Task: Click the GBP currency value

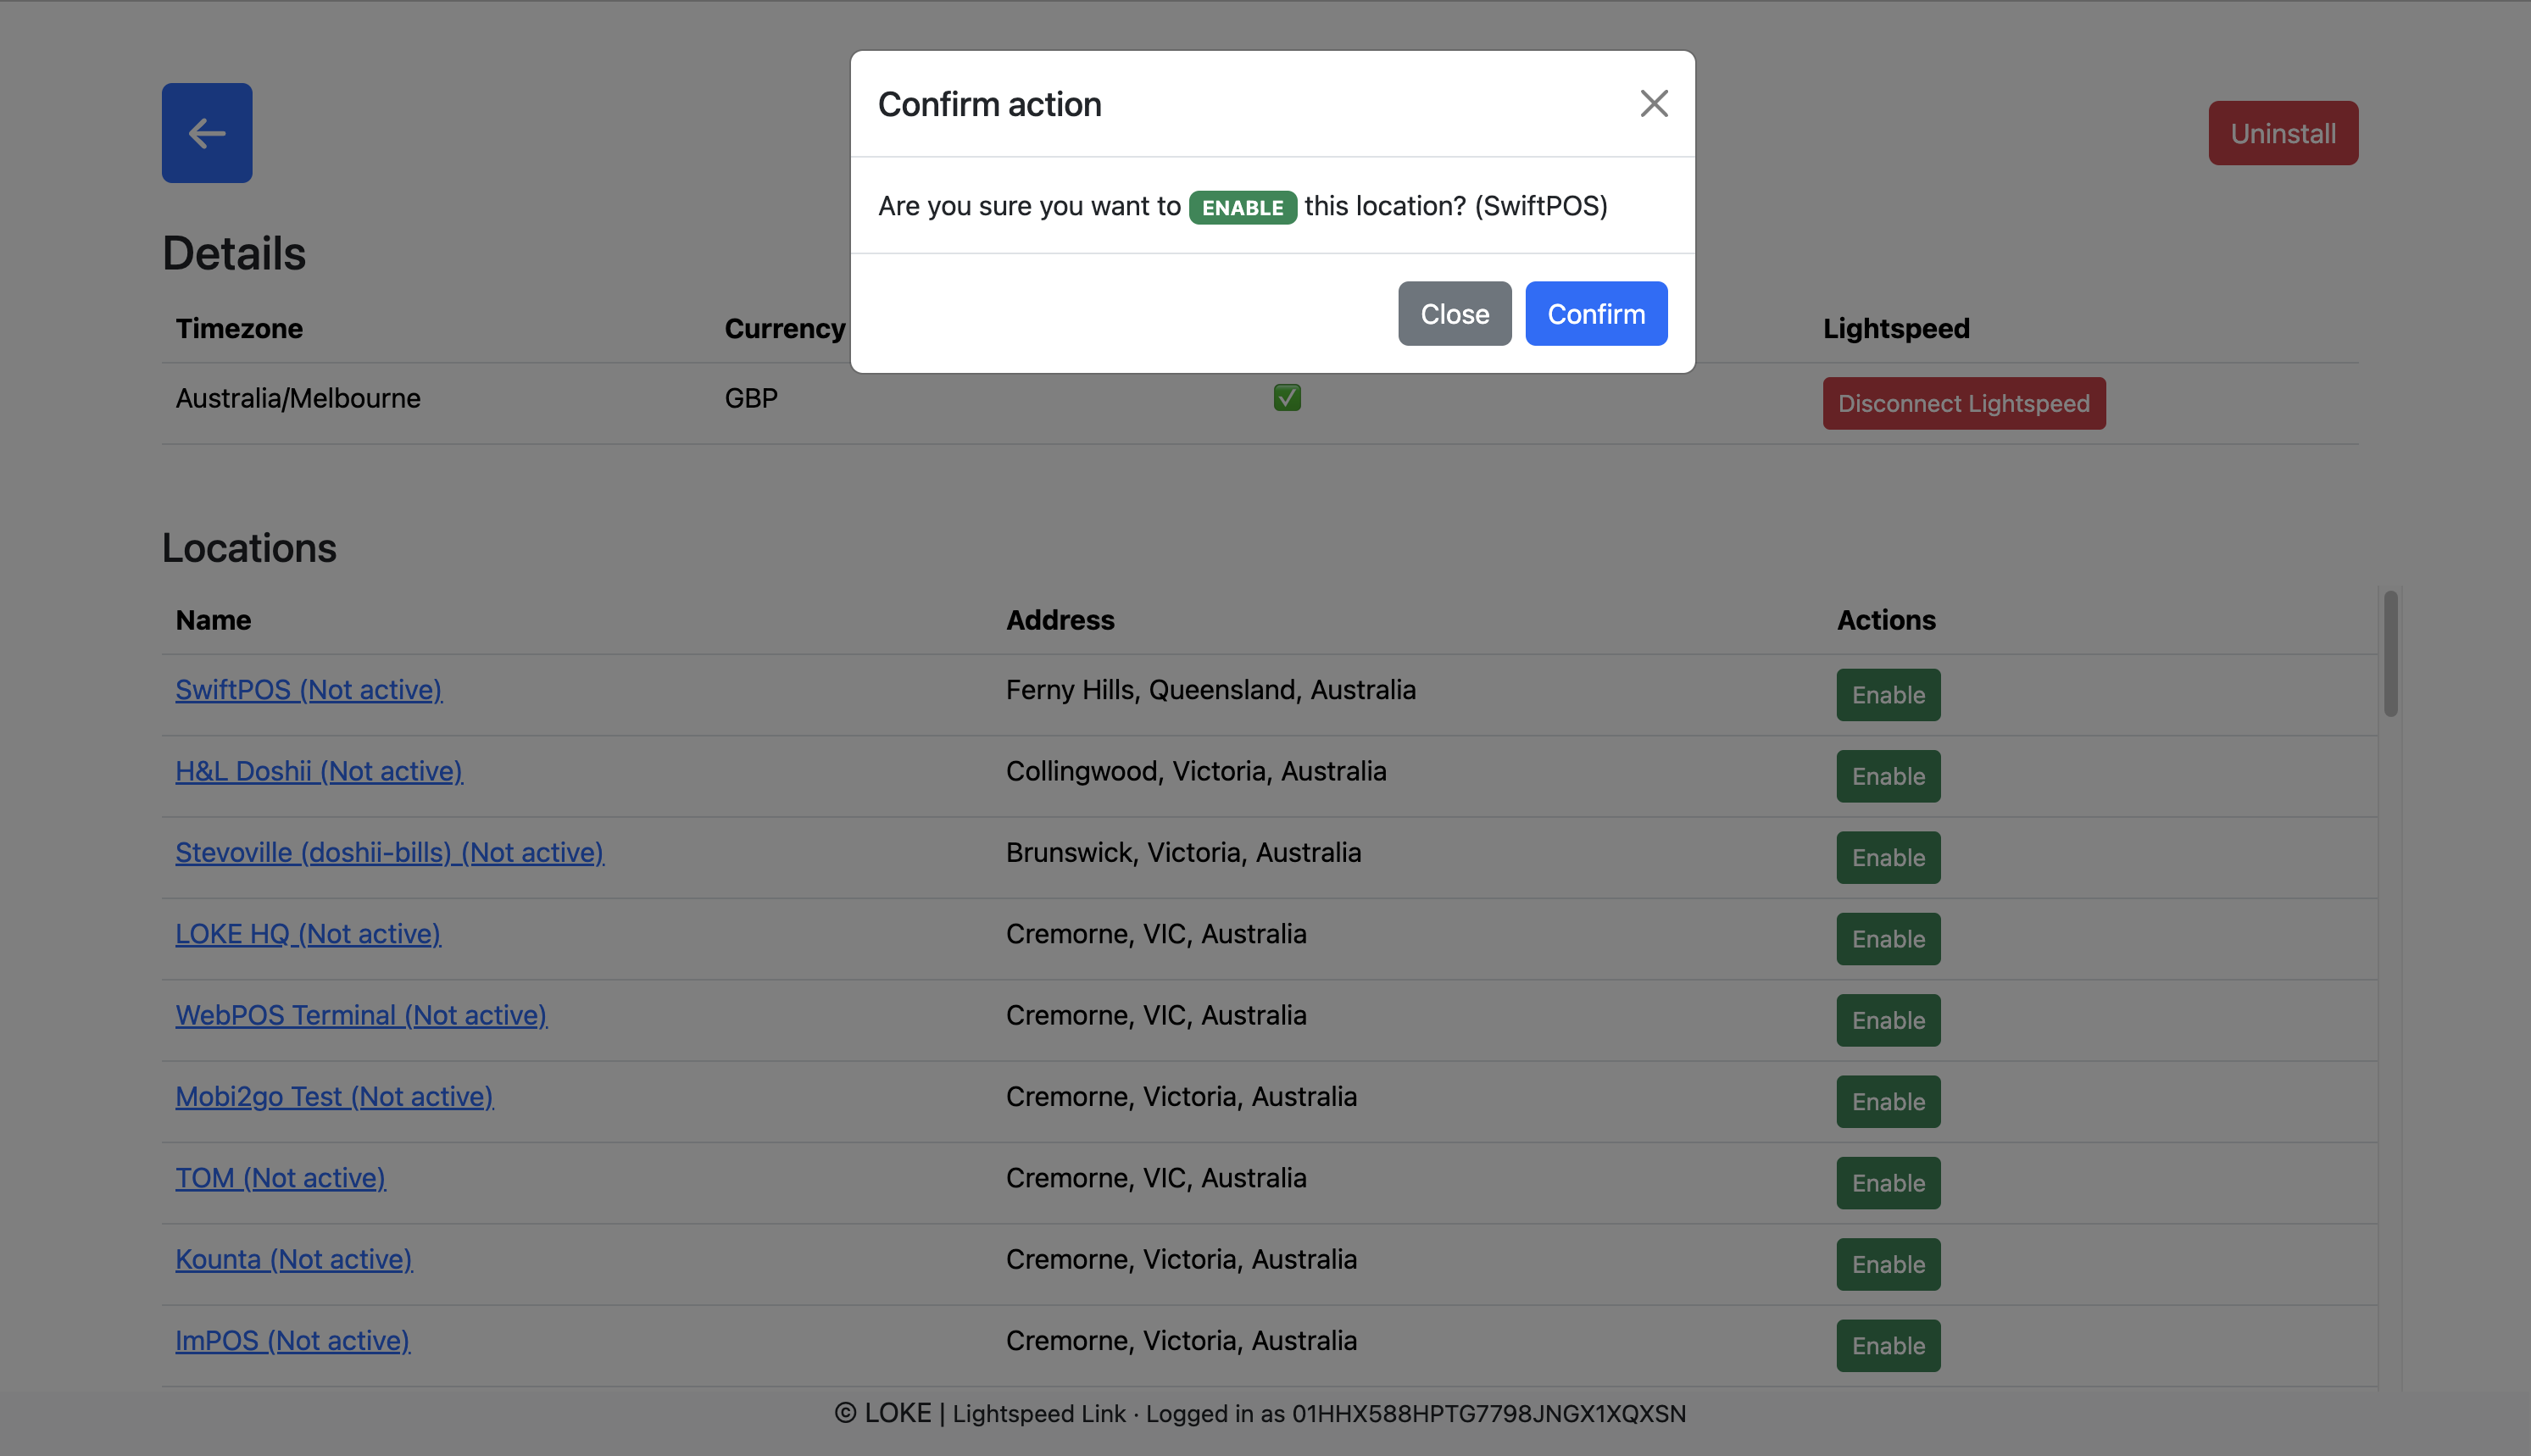Action: coord(751,398)
